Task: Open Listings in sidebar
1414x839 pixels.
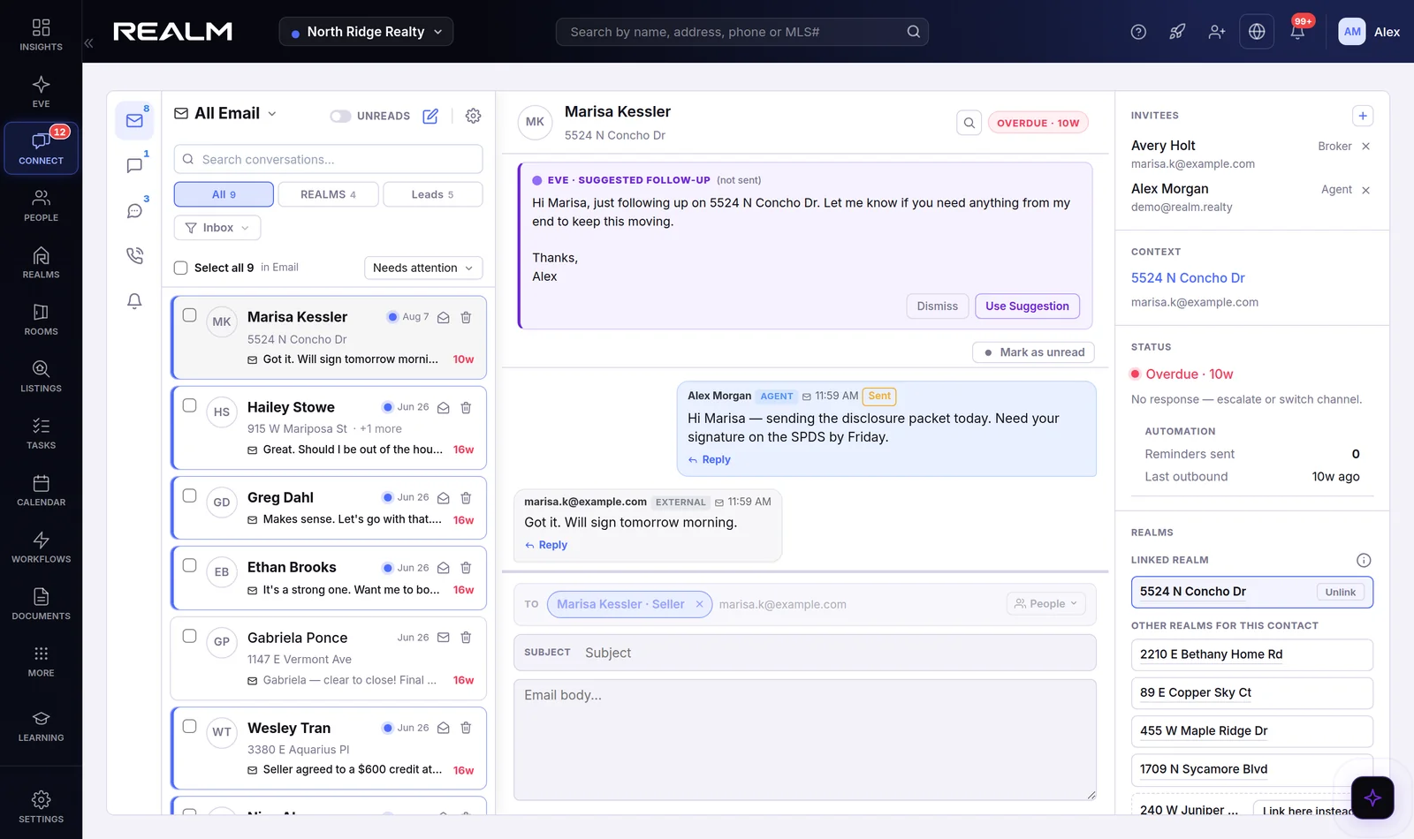Action: 41,377
